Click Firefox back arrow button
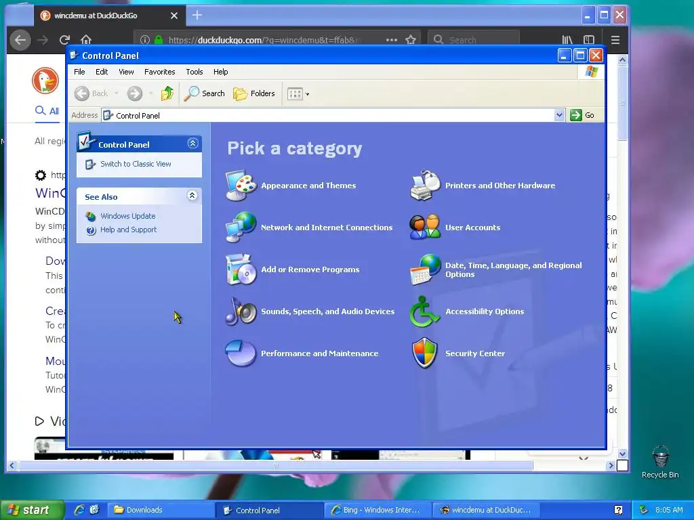 pyautogui.click(x=20, y=40)
